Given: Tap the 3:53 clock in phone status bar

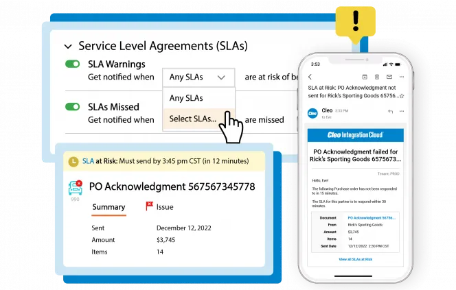Looking at the screenshot, I should click(x=315, y=64).
